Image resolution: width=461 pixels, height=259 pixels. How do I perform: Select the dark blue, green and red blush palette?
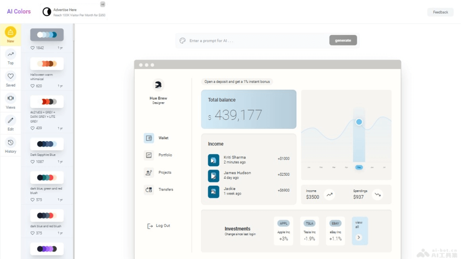tap(47, 178)
